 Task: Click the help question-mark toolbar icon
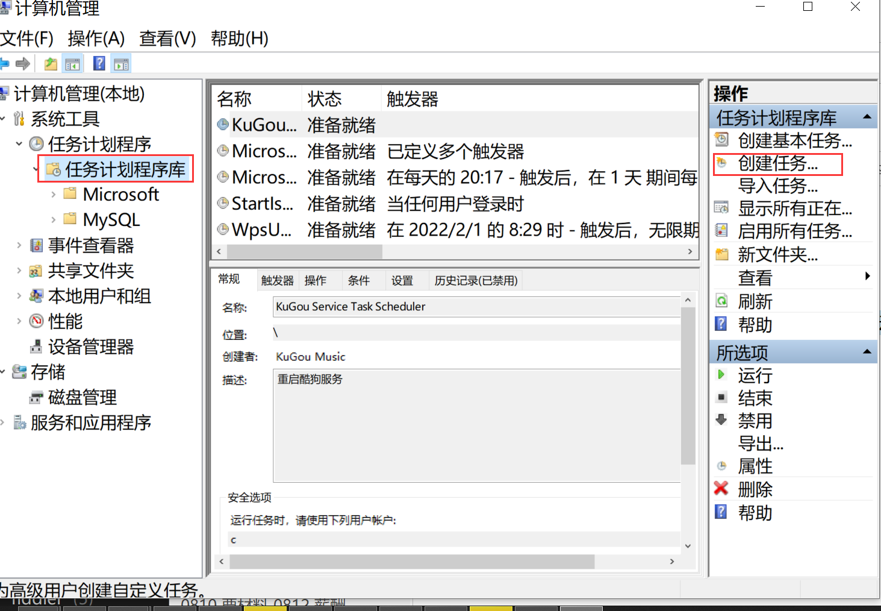pyautogui.click(x=99, y=63)
